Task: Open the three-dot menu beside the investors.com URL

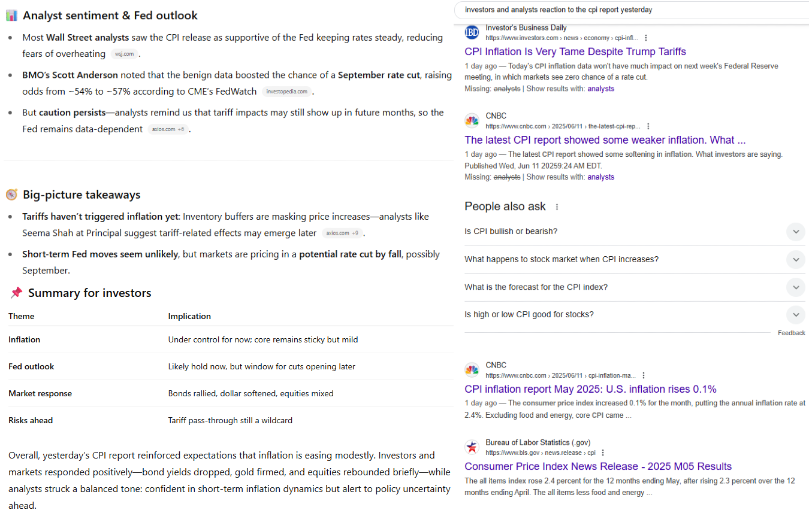Action: point(646,38)
